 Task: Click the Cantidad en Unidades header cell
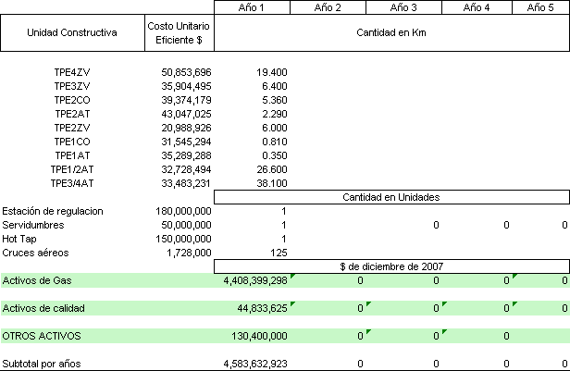392,197
